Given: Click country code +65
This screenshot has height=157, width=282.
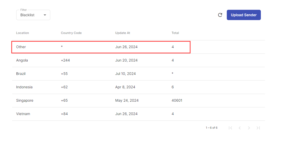Looking at the screenshot, I should 64,100.
